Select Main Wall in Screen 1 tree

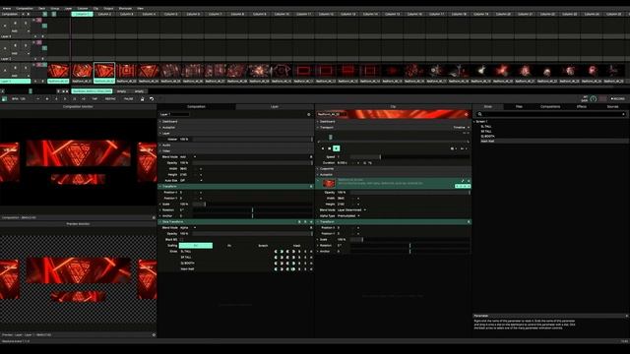[x=487, y=142]
